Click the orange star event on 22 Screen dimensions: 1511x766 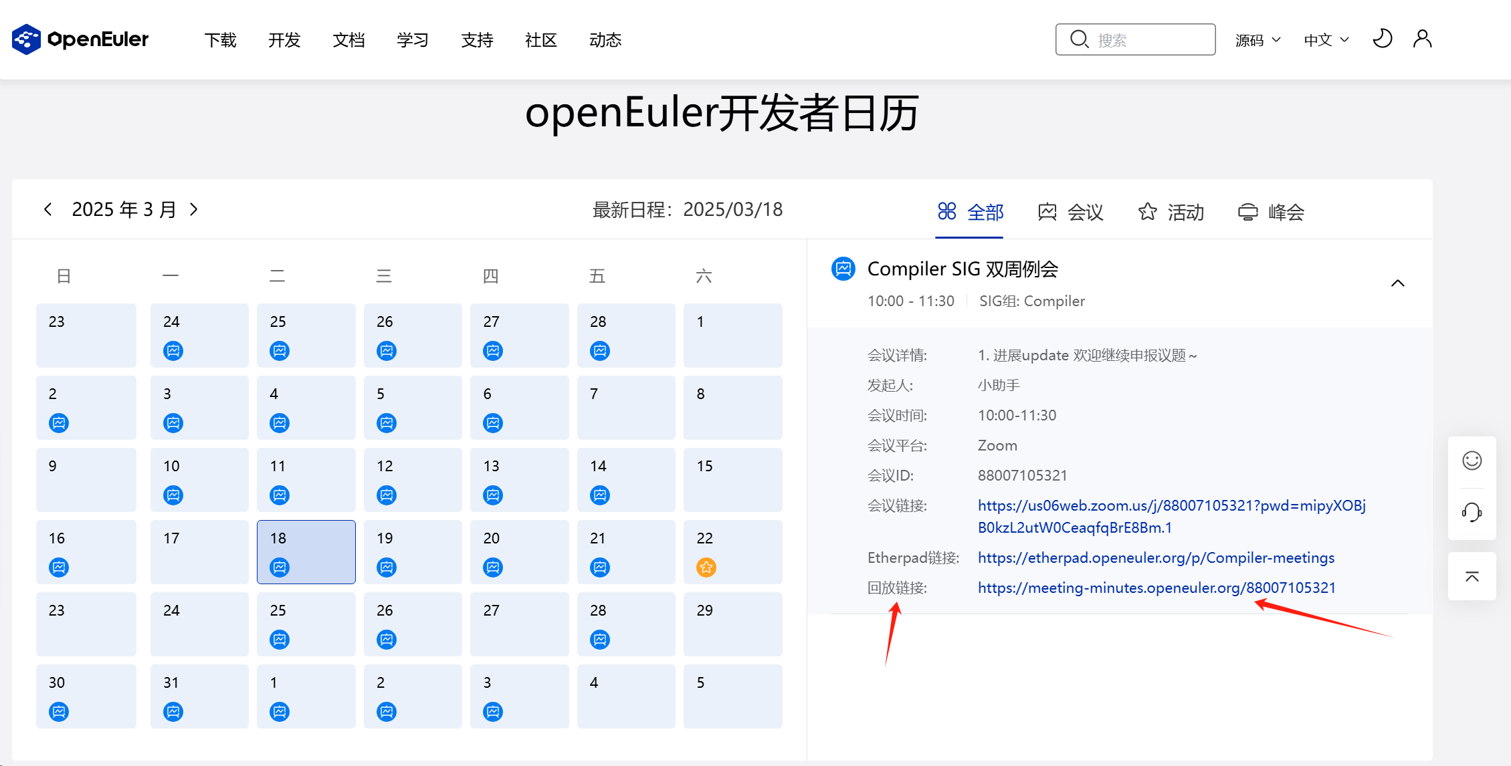(x=706, y=567)
